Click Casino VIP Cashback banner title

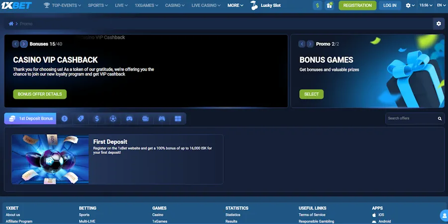55,60
